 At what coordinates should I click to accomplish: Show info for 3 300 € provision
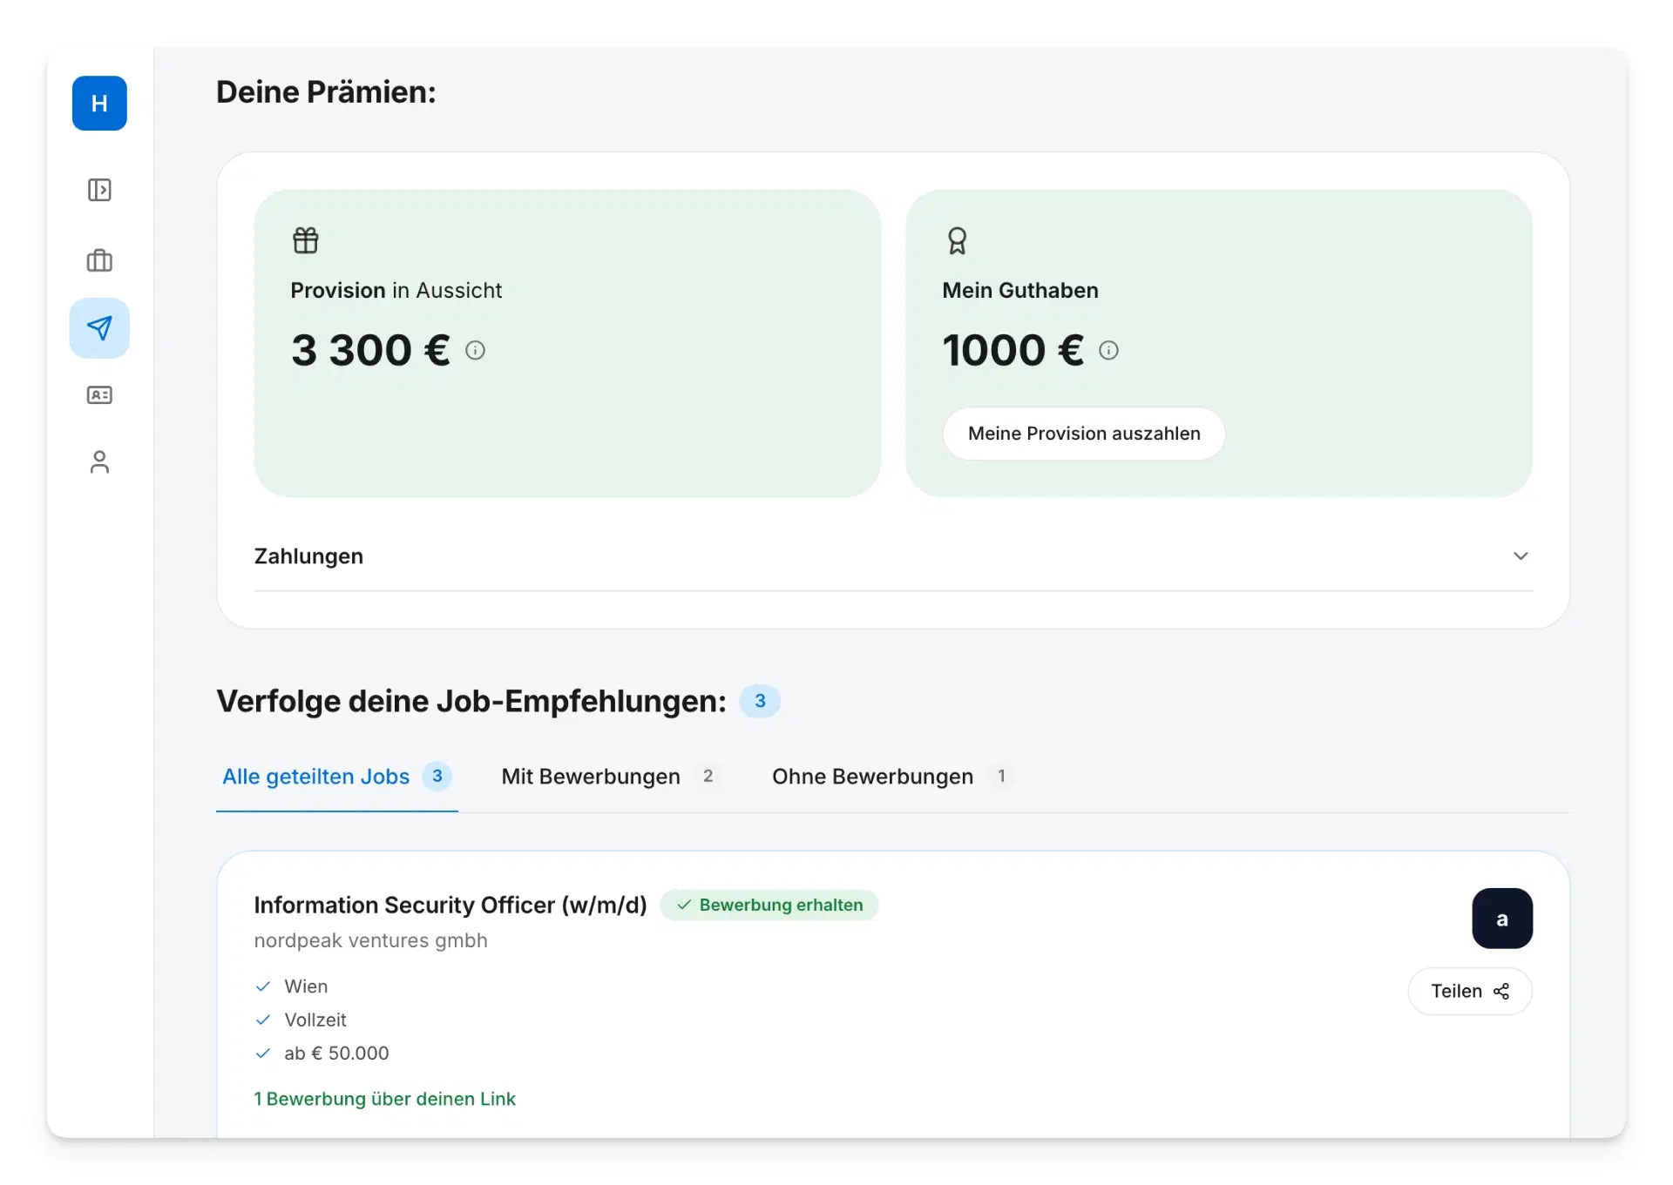click(475, 350)
